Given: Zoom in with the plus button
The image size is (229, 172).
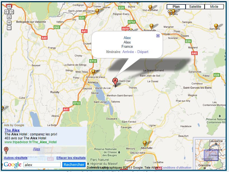Looking at the screenshot, I should pyautogui.click(x=9, y=23).
